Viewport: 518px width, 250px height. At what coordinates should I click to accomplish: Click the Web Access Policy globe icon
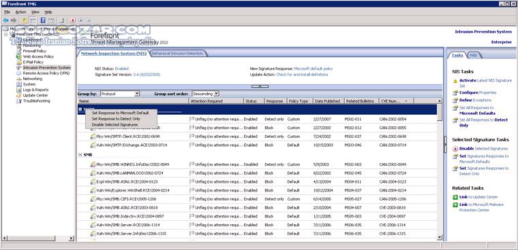19,56
